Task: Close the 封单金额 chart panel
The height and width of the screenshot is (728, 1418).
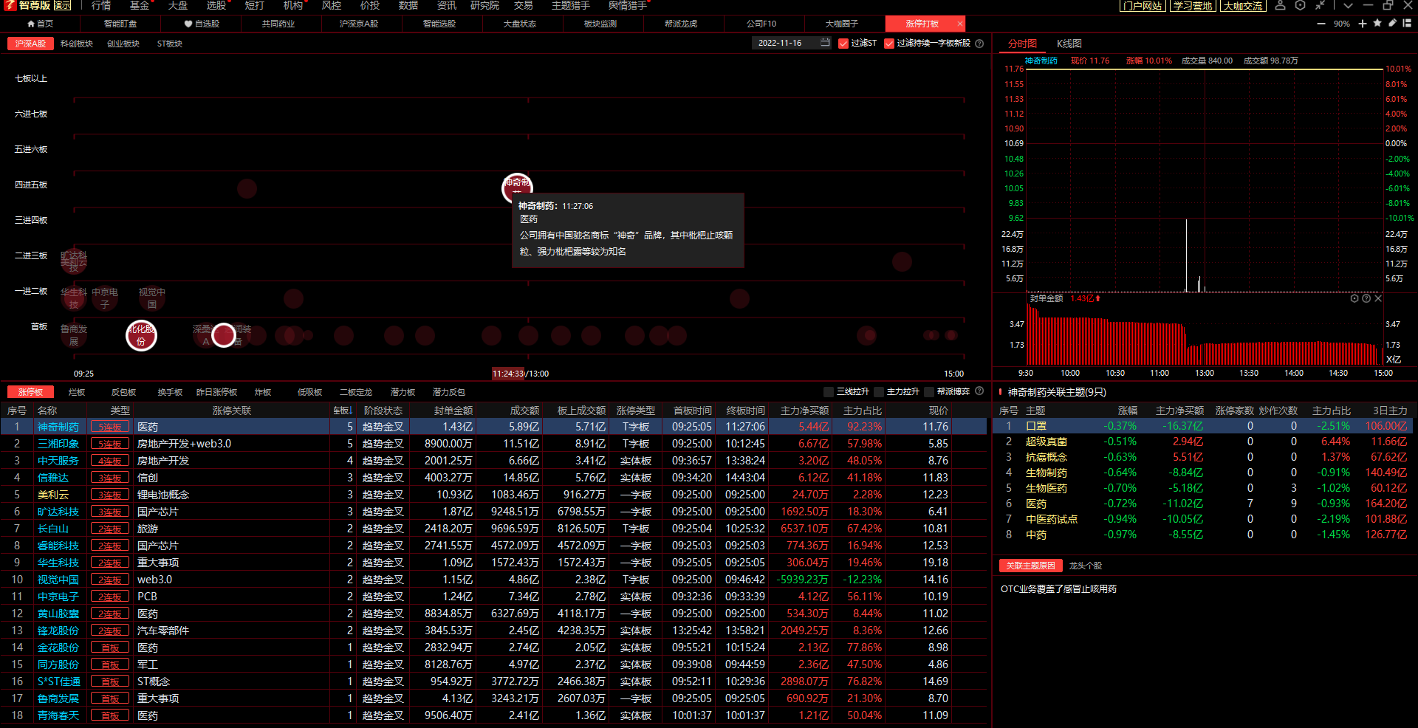Action: (x=1378, y=298)
